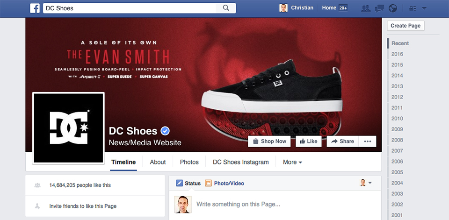Image resolution: width=449 pixels, height=220 pixels.
Task: Jump to 2010 in the timeline navigator
Action: pyautogui.click(x=397, y=119)
